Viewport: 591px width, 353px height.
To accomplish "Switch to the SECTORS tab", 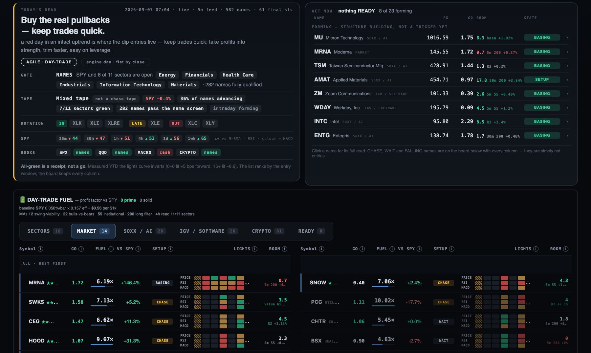I will 45,231.
